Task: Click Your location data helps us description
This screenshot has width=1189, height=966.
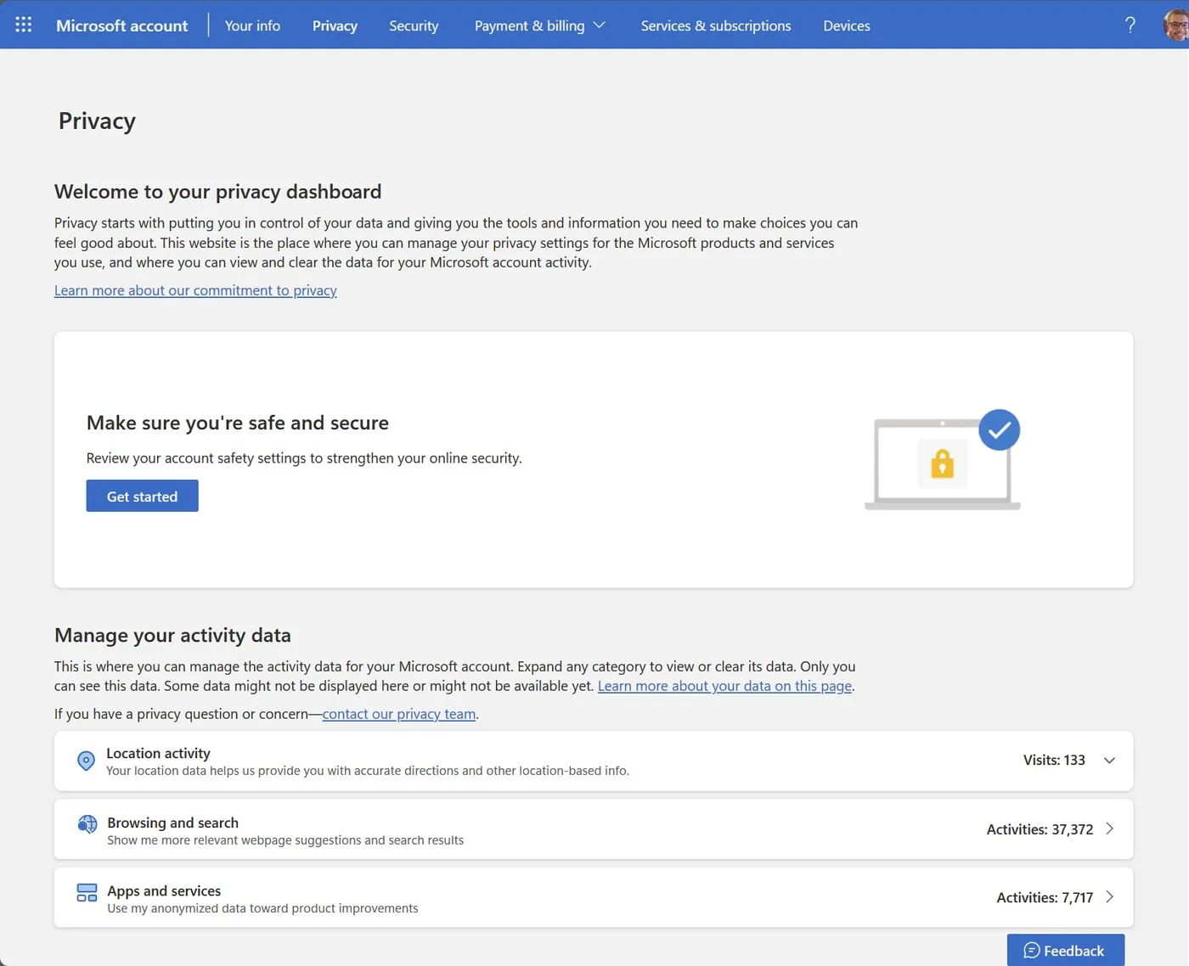Action: coord(368,771)
